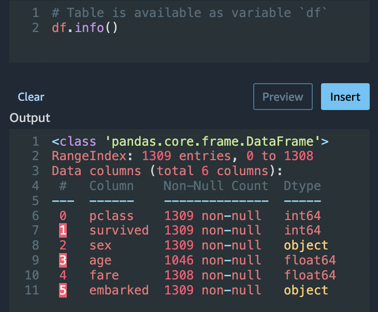Click the float64 dtype in age row
Image resolution: width=378 pixels, height=312 pixels.
309,260
